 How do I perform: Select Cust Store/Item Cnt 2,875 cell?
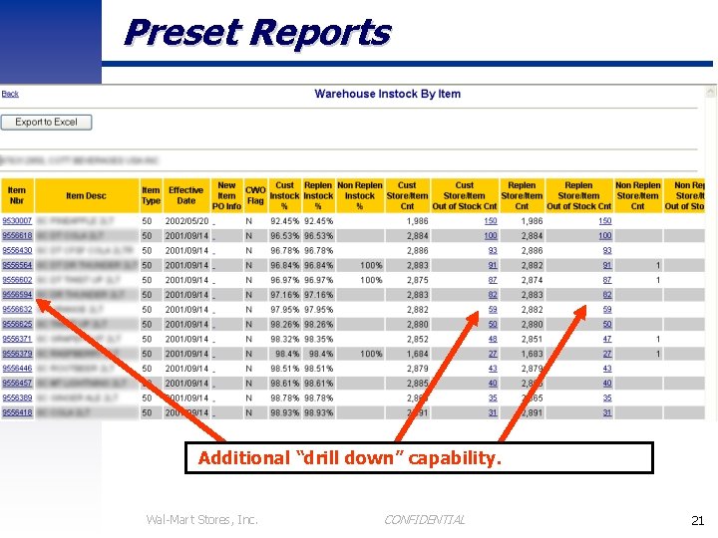(407, 280)
